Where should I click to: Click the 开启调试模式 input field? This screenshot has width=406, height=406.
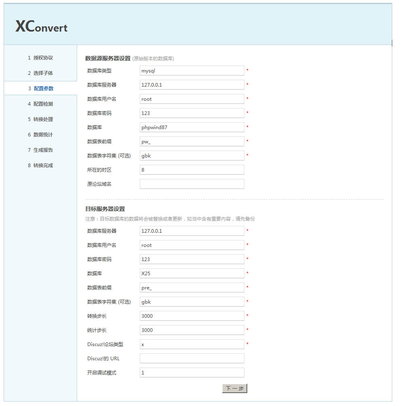click(x=192, y=373)
